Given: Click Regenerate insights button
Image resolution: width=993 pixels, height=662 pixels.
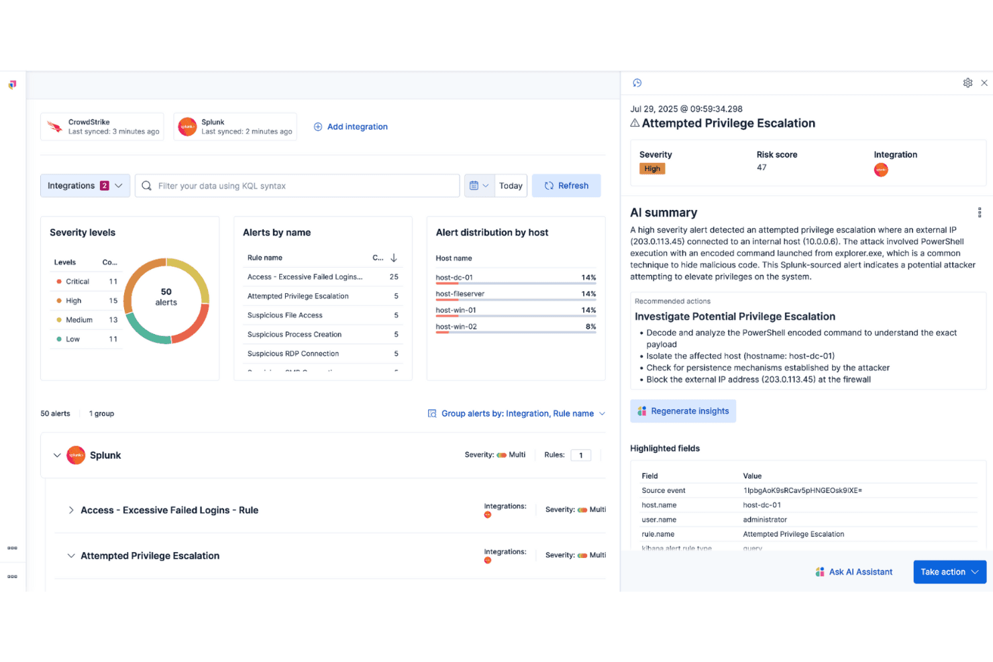Looking at the screenshot, I should (x=683, y=411).
